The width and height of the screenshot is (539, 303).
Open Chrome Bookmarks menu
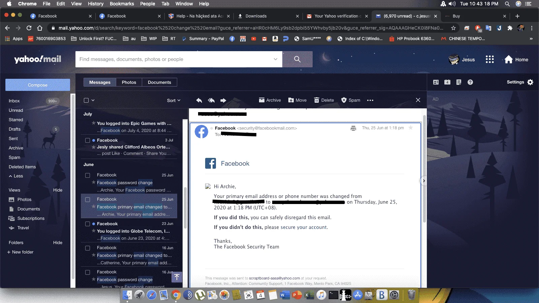[x=122, y=4]
